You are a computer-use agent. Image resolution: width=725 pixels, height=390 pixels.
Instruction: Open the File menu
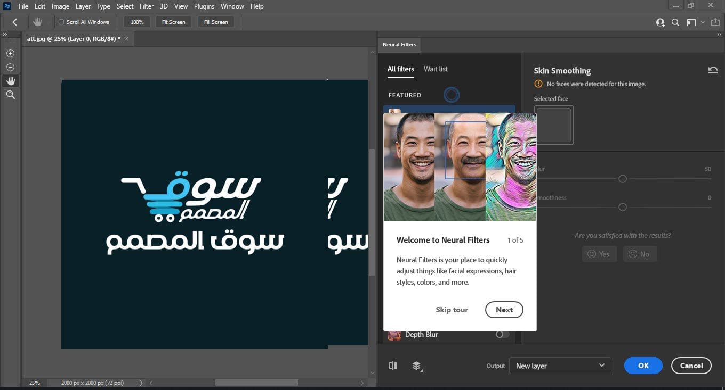(x=23, y=6)
